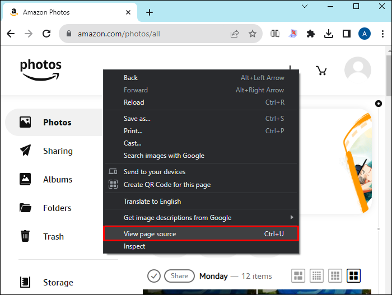Choose Create QR Code for this page

(201, 185)
